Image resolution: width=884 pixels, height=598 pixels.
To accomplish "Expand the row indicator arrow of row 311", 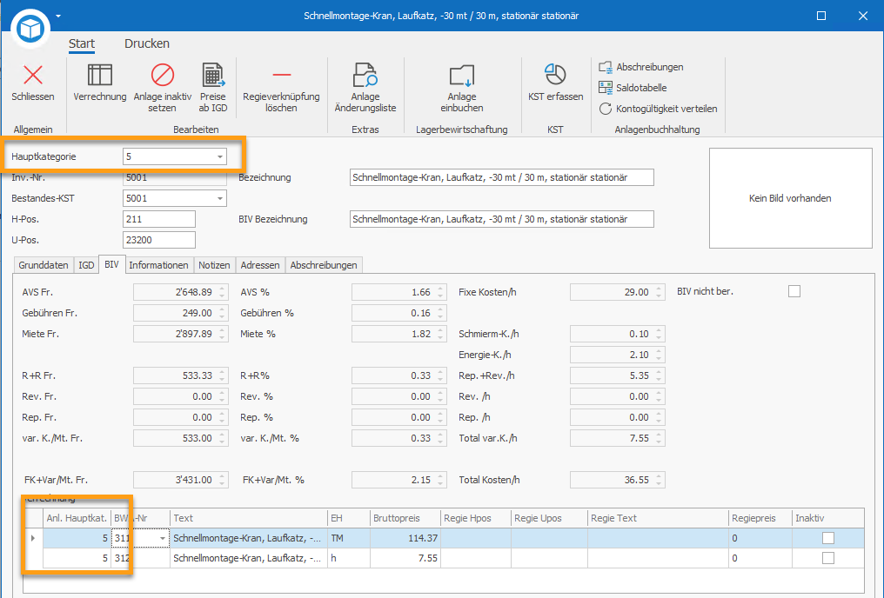I will point(33,538).
